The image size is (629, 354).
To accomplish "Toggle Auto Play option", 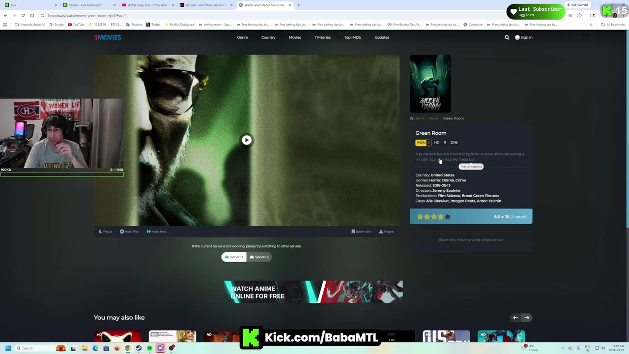I will coord(129,232).
